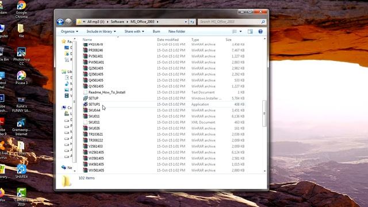
Task: Select PR308246 WinRAR archive icon
Action: pyautogui.click(x=85, y=50)
